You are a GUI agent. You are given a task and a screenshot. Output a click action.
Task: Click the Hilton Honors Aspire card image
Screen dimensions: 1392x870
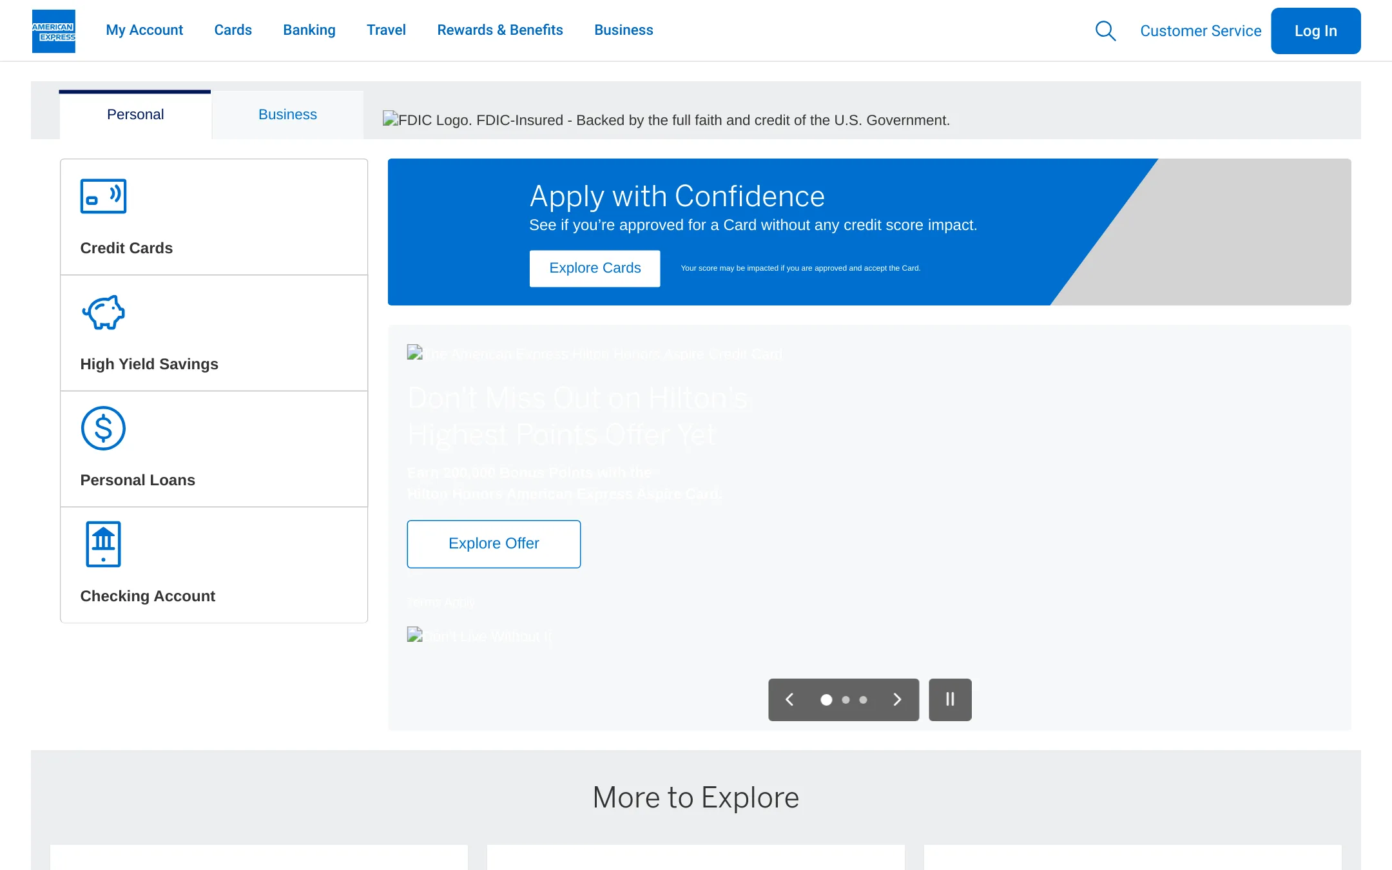click(595, 353)
